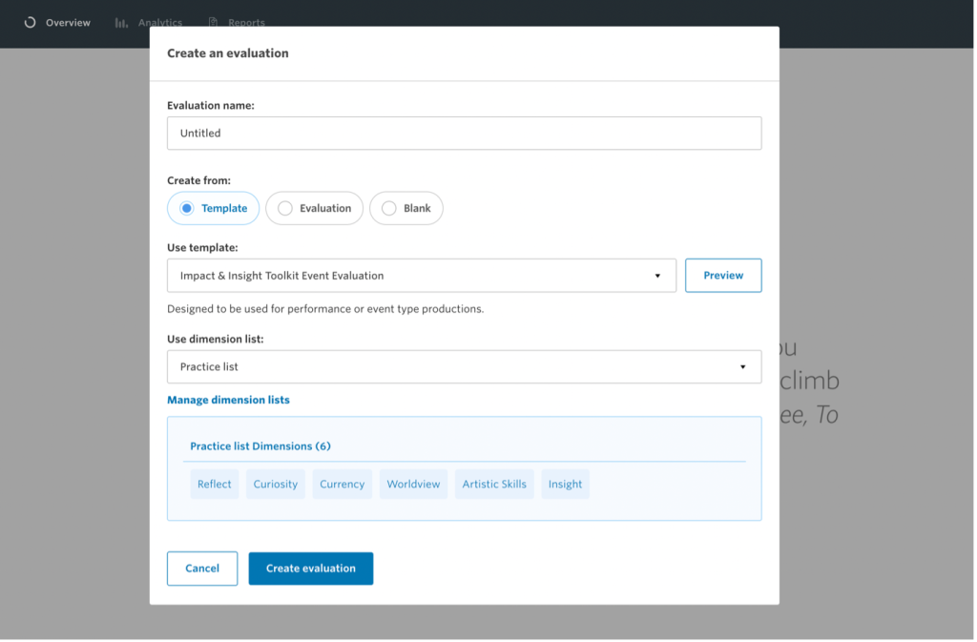
Task: Cancel creating the evaluation
Action: [201, 568]
